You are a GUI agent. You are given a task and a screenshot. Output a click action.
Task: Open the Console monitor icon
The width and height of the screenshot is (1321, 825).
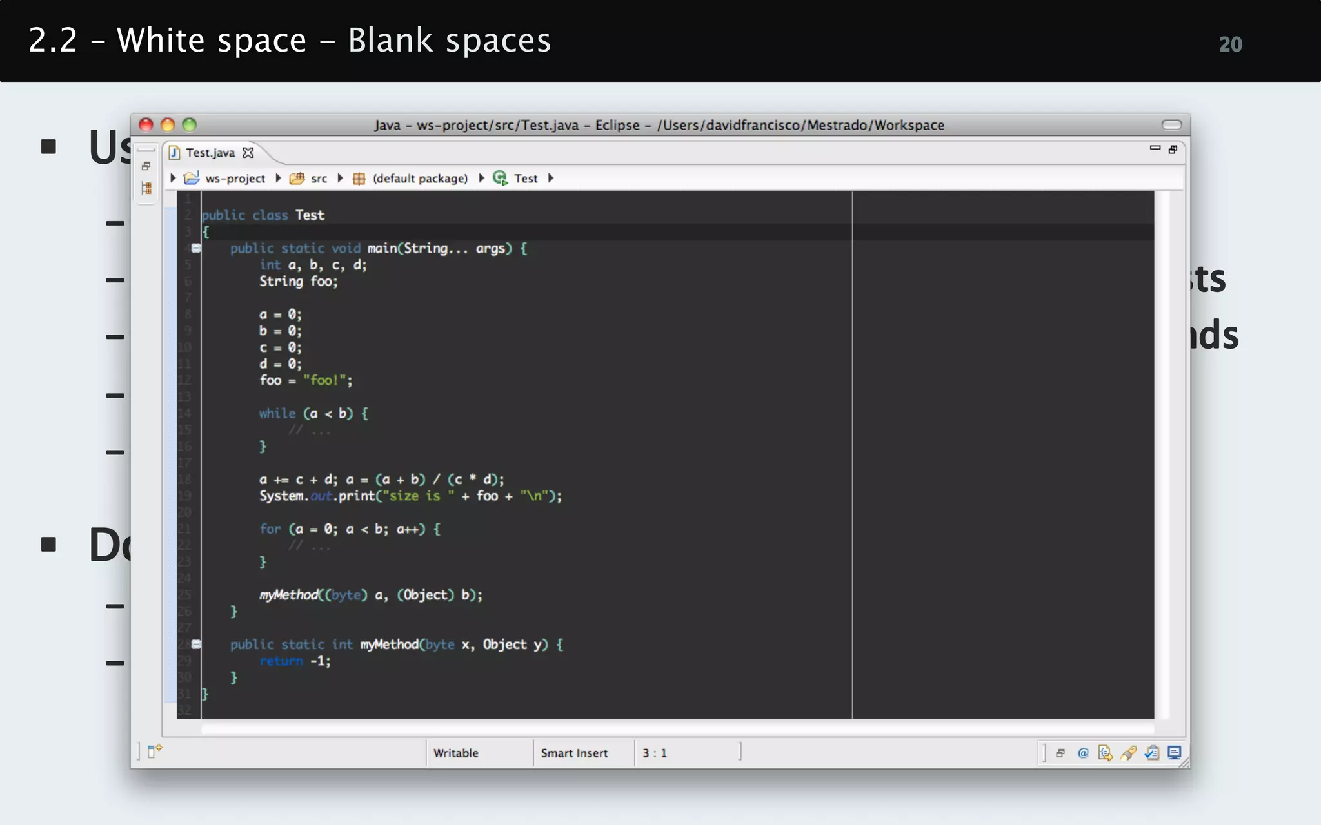pyautogui.click(x=1175, y=753)
